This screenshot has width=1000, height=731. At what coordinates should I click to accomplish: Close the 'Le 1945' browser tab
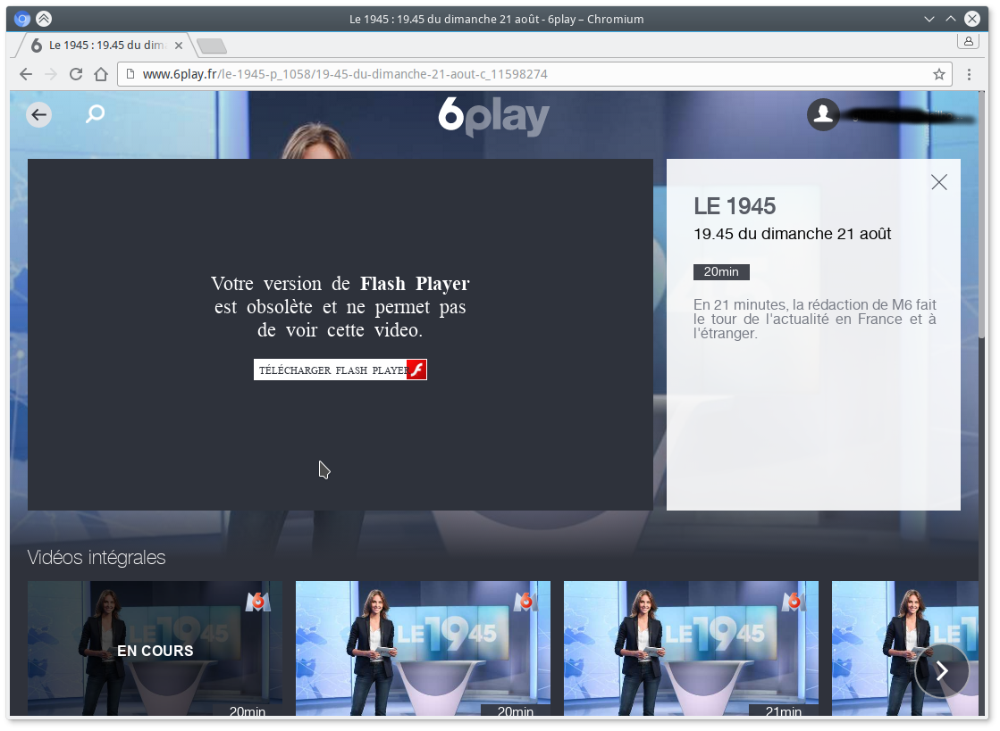[179, 46]
